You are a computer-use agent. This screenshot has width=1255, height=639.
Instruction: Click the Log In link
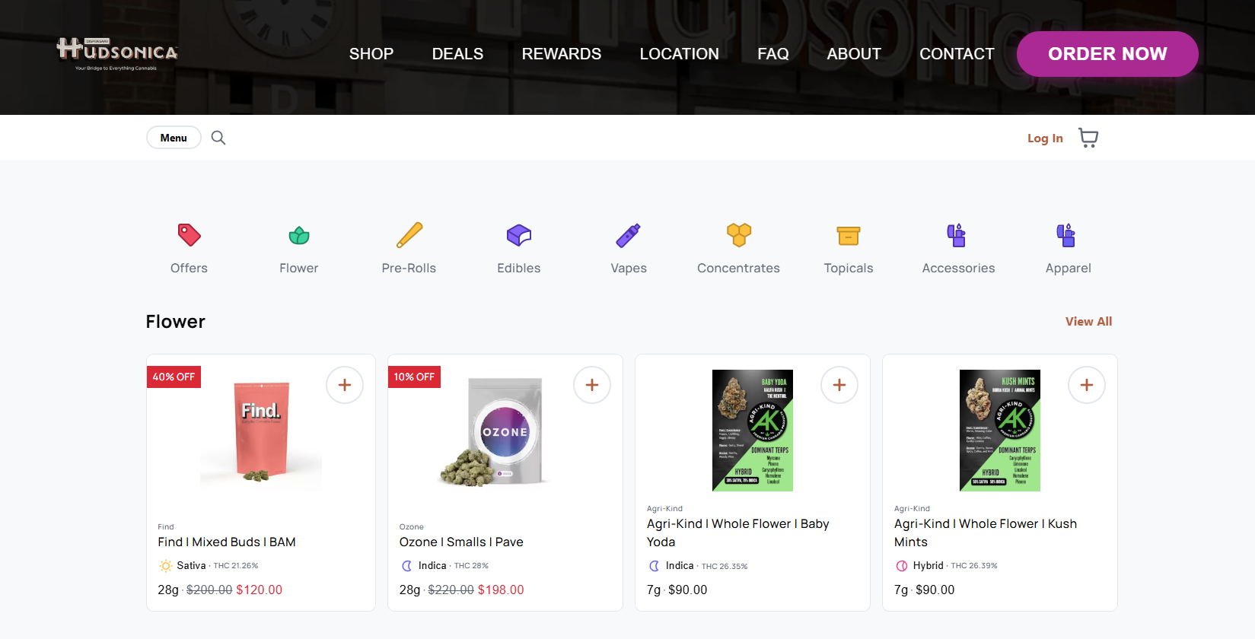tap(1045, 138)
